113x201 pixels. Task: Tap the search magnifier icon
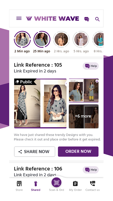tap(97, 19)
